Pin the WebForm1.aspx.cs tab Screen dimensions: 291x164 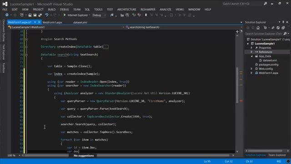point(35,22)
